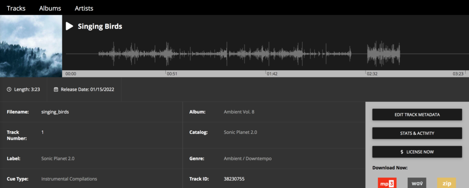Click the Track ID: field label

pos(199,179)
